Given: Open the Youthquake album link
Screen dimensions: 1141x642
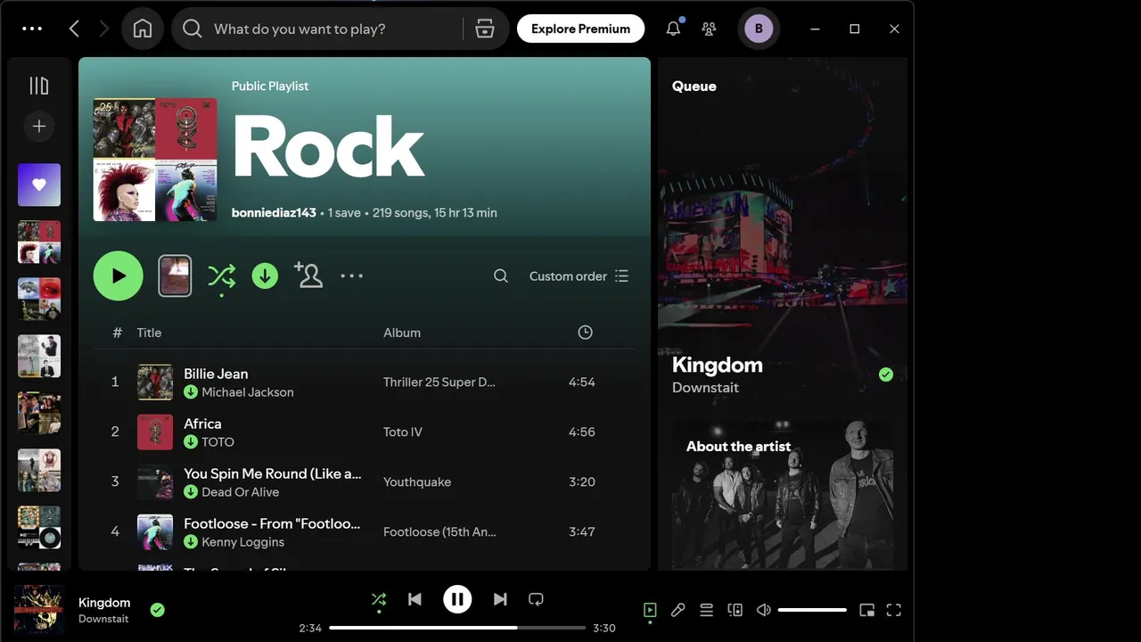Looking at the screenshot, I should coord(417,481).
